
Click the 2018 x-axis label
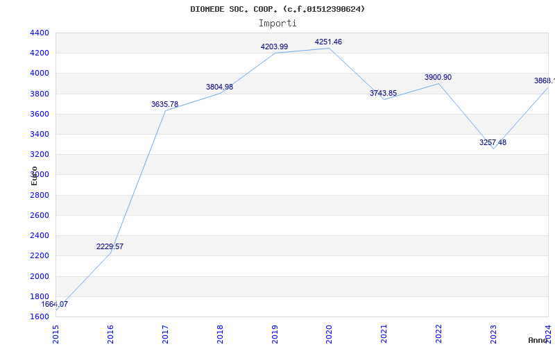pyautogui.click(x=220, y=334)
